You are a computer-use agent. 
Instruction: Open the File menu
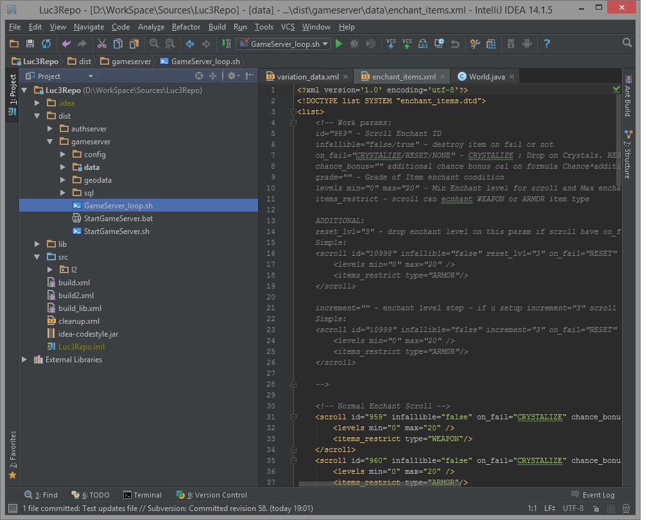click(14, 27)
